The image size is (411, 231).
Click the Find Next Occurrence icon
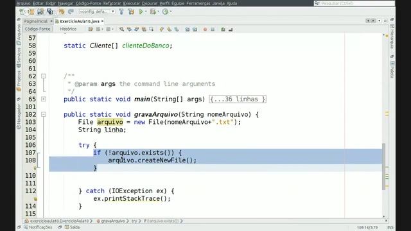137,30
